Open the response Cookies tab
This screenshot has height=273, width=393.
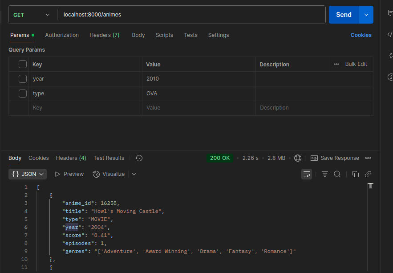(x=39, y=158)
